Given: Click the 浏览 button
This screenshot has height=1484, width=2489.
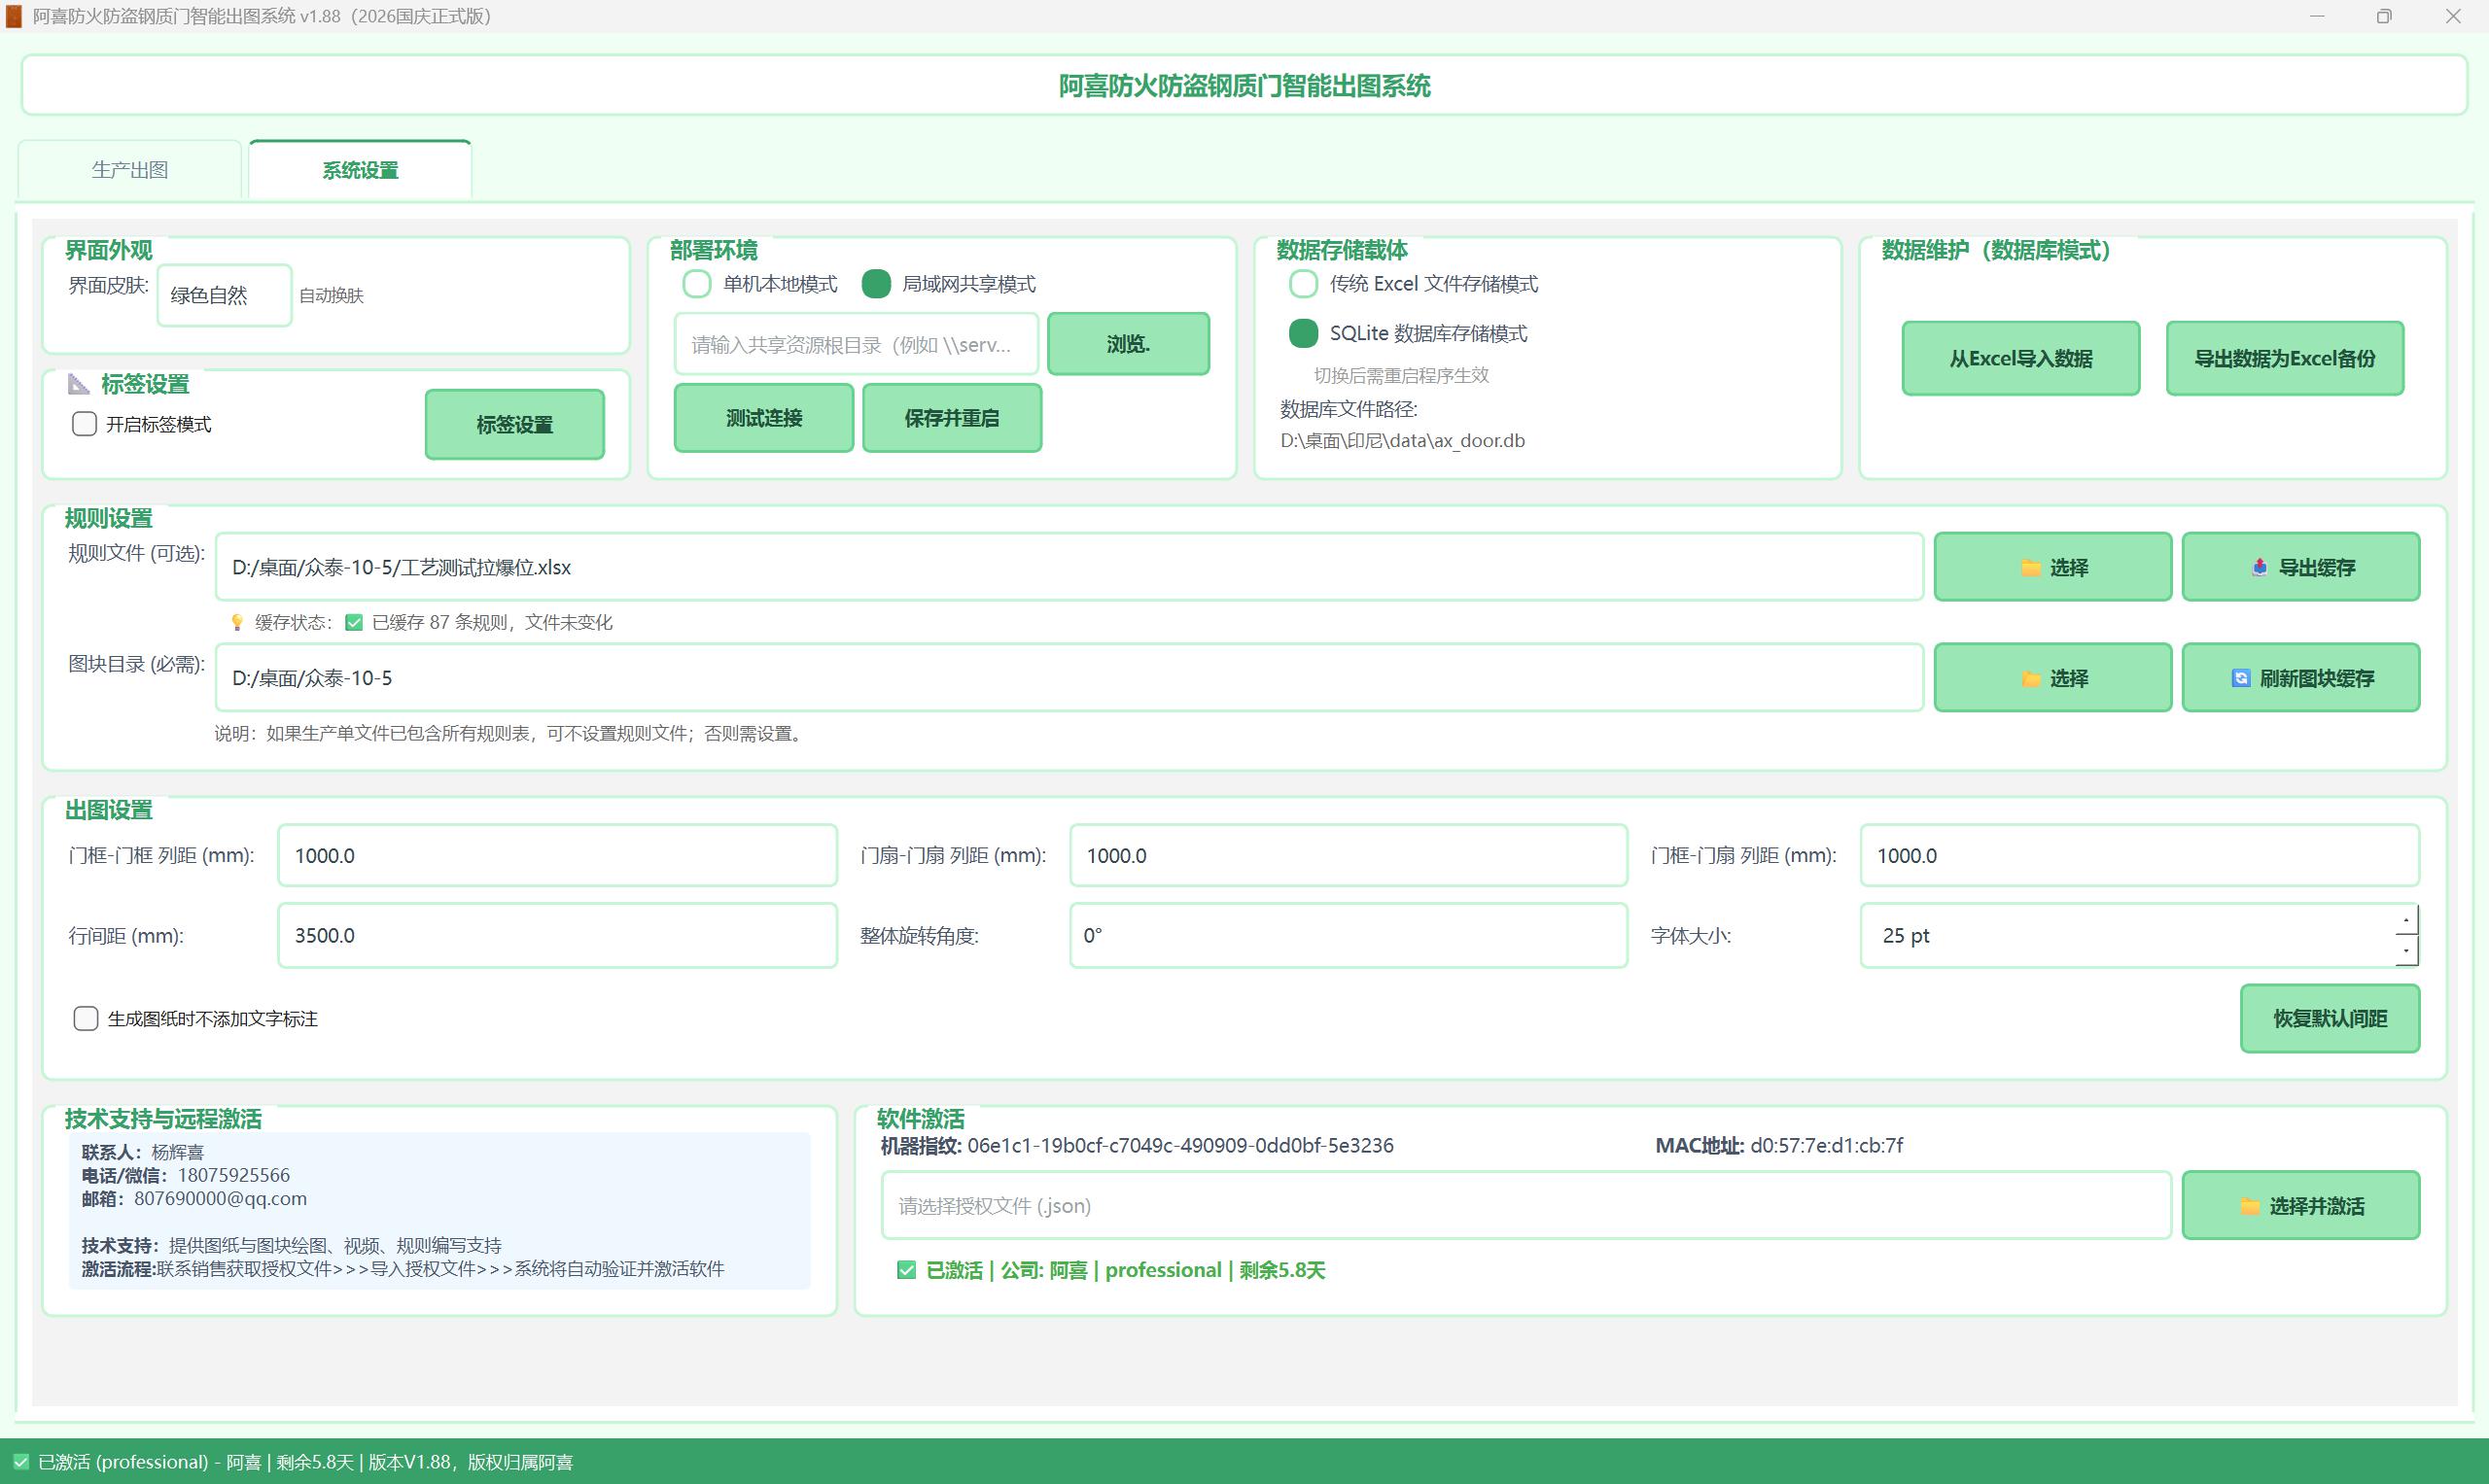Looking at the screenshot, I should 1129,344.
